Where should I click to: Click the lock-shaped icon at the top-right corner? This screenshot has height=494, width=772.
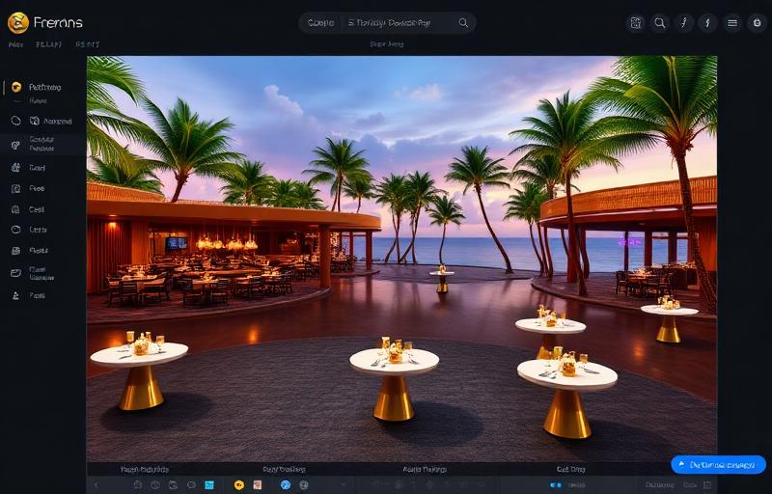(757, 23)
